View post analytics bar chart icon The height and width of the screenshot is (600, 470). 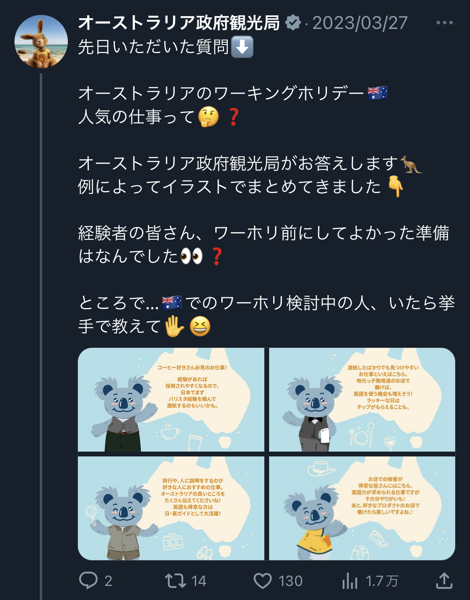click(x=350, y=581)
